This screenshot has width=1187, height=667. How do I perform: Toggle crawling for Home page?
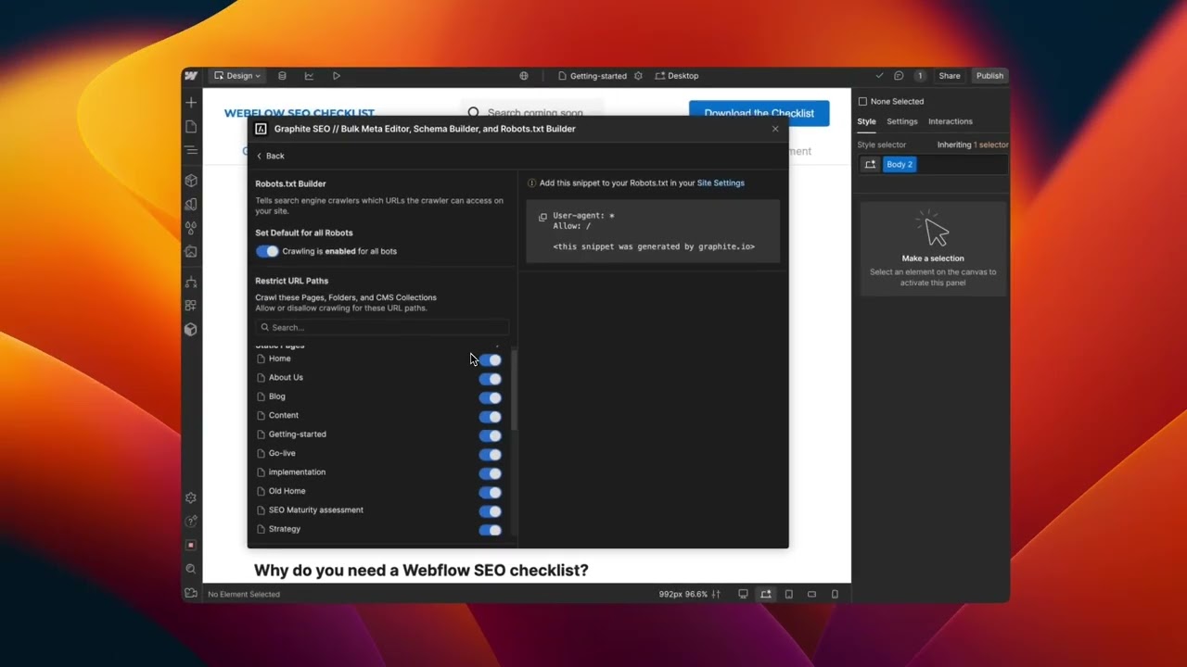(490, 359)
